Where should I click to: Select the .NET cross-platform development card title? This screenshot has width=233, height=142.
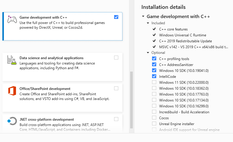[x=47, y=120]
